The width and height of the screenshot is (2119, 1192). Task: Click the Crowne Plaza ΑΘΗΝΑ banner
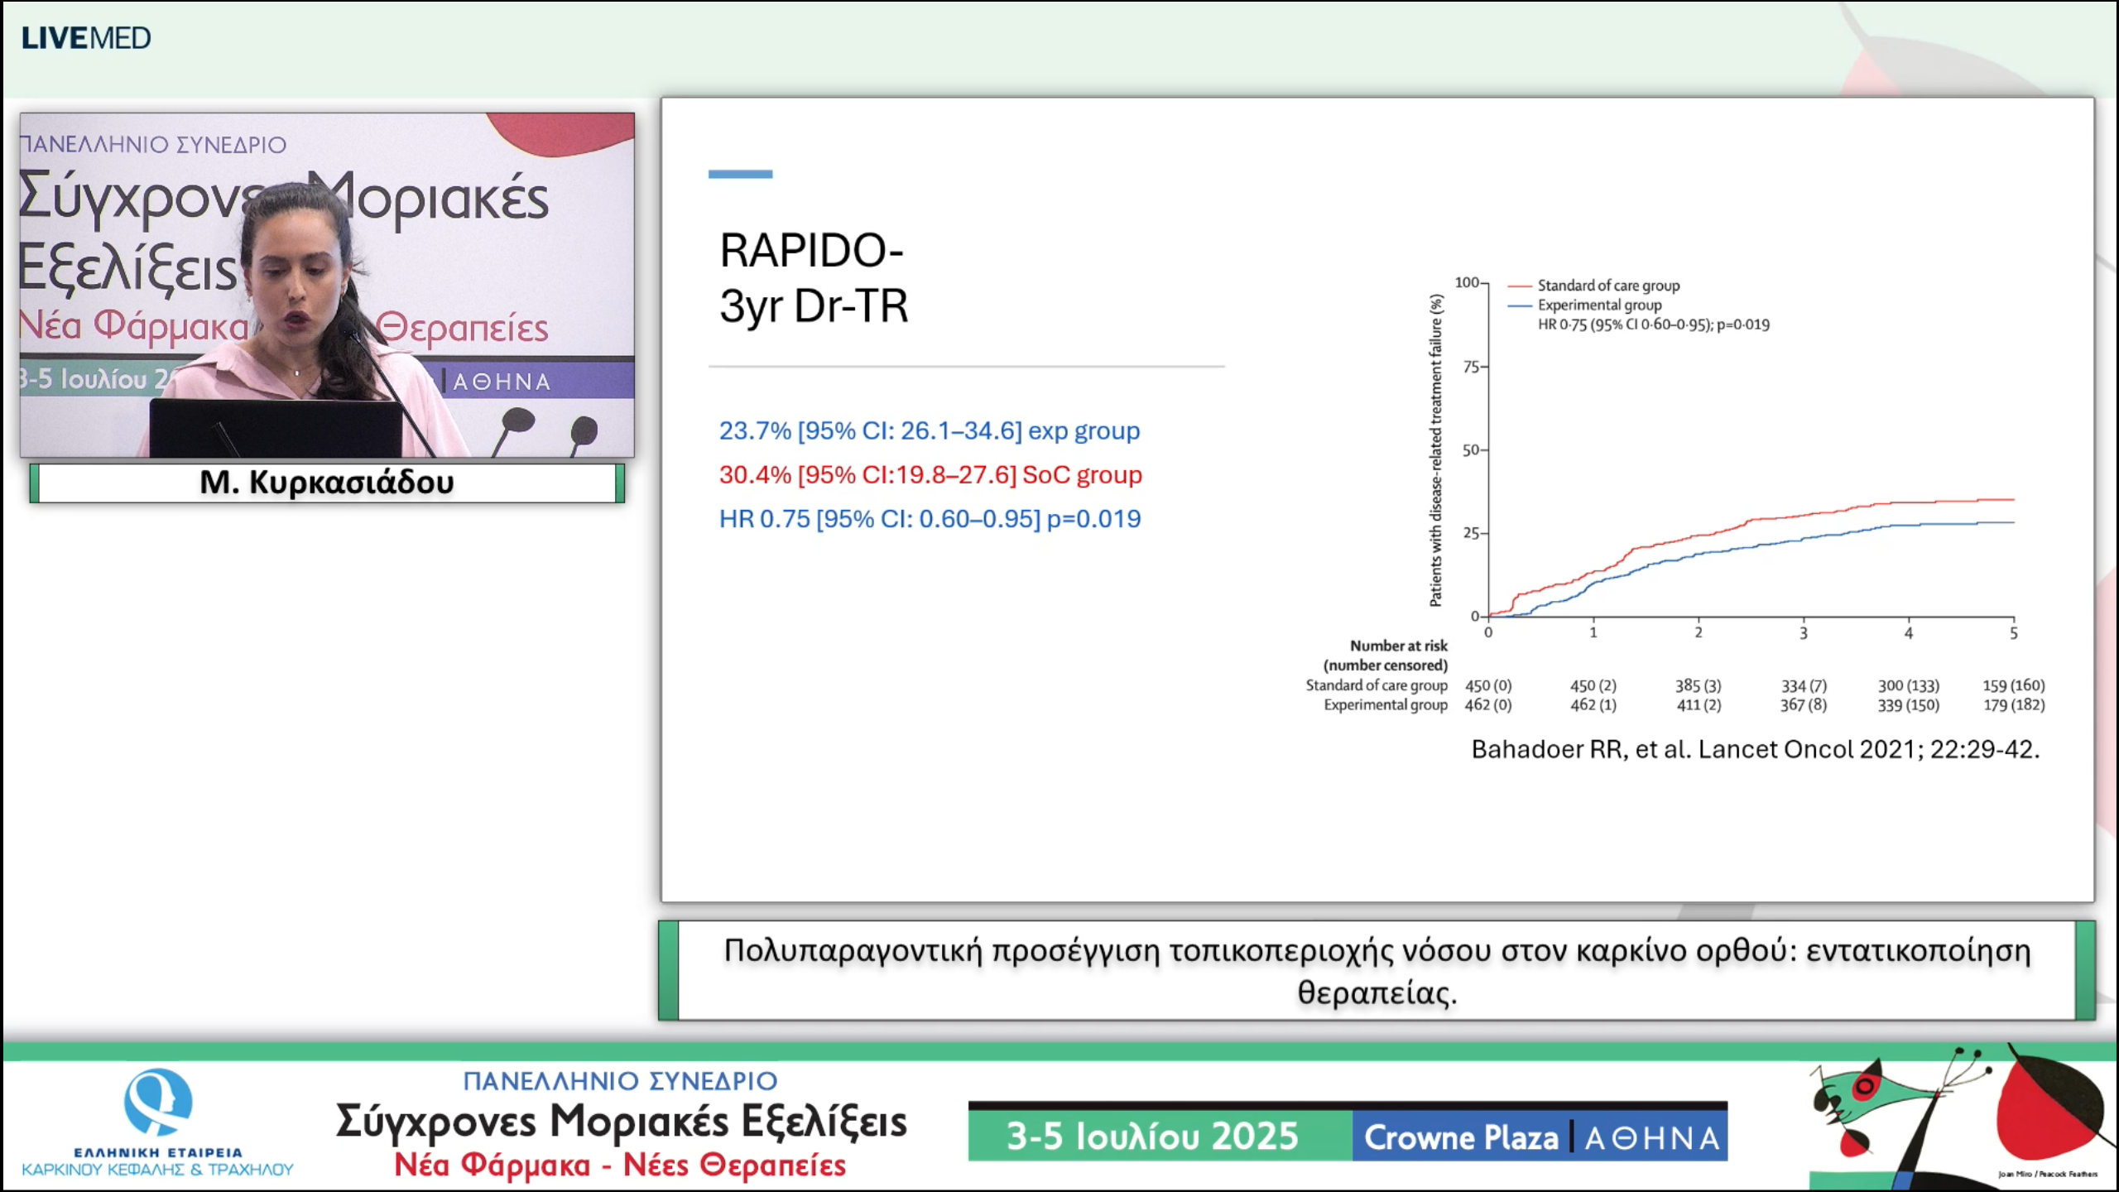coord(1541,1137)
